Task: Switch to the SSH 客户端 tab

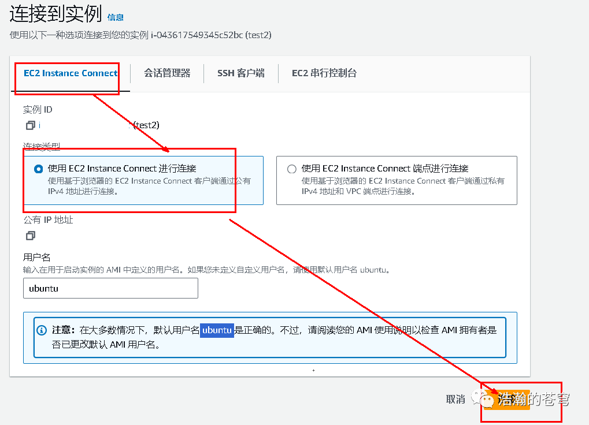Action: (x=241, y=73)
